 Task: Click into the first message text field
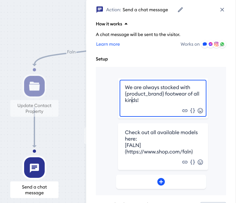162,94
